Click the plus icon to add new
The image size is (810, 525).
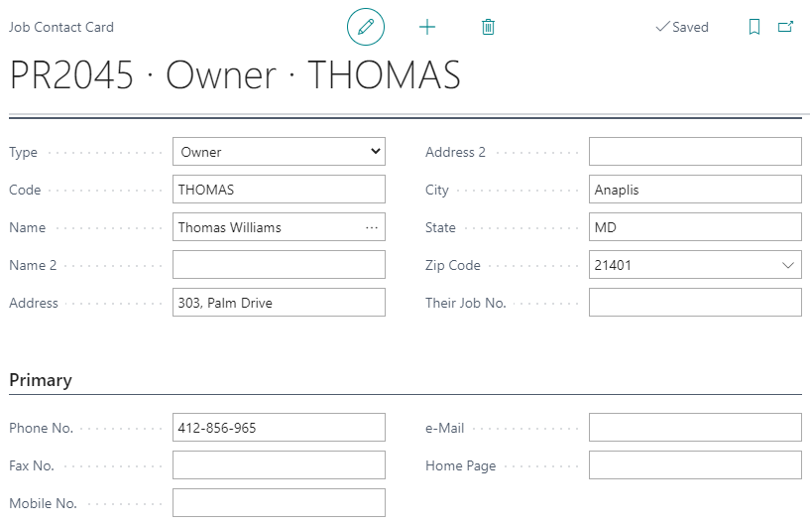(x=427, y=27)
